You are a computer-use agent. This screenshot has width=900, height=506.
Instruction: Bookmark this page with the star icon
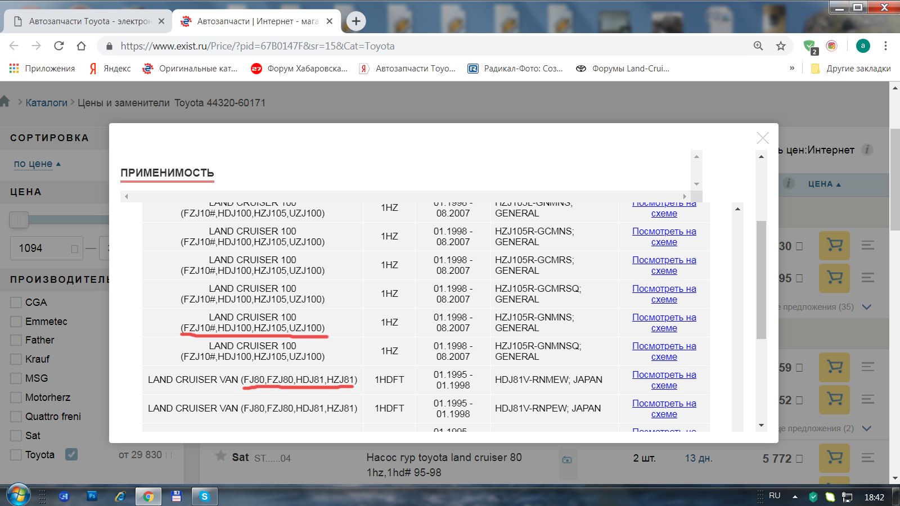tap(781, 46)
